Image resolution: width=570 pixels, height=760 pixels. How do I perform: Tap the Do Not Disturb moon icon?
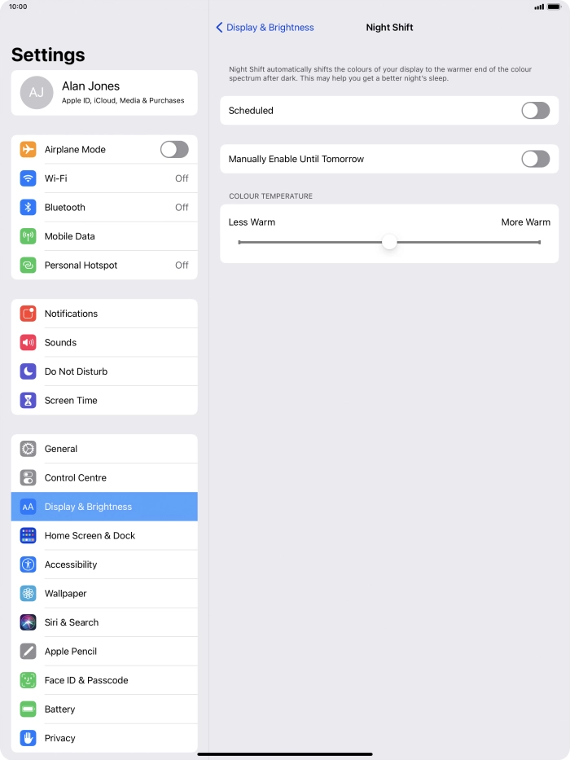[x=28, y=371]
